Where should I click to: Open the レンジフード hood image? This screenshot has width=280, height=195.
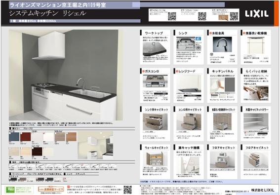189,83
